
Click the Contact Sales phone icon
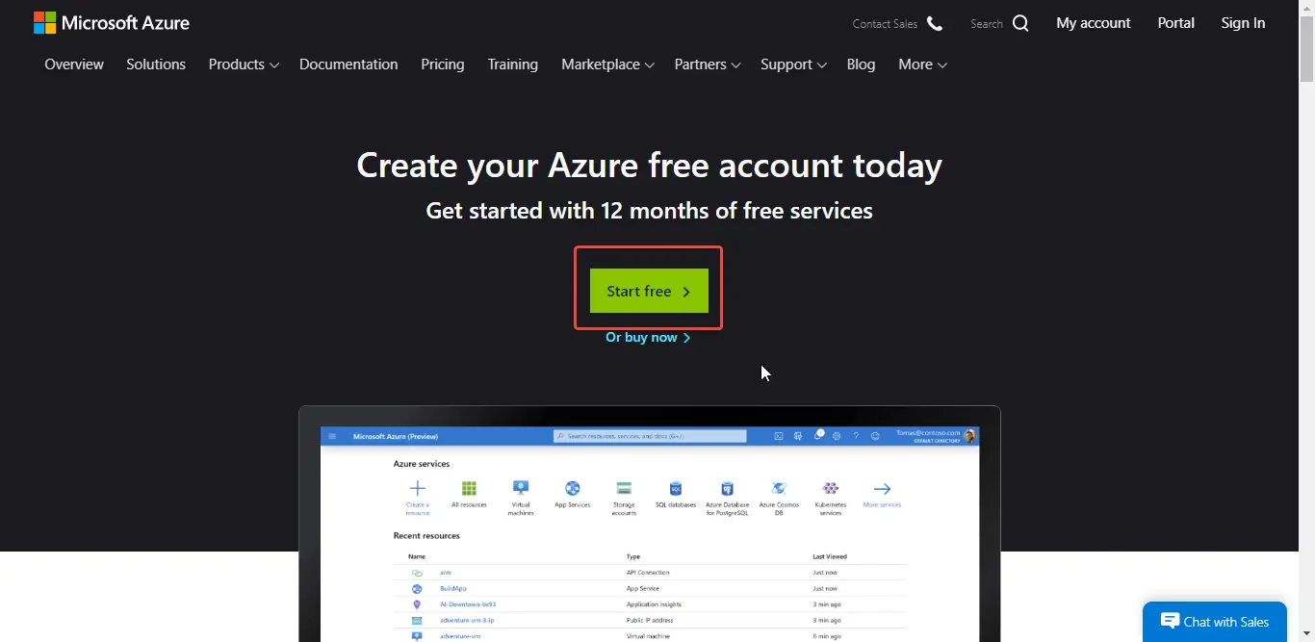(935, 23)
